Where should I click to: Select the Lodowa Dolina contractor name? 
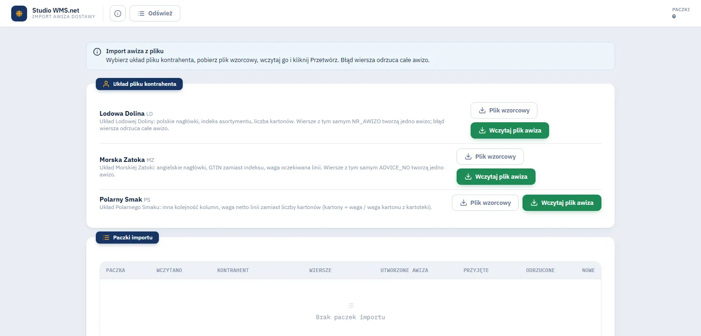coord(122,113)
